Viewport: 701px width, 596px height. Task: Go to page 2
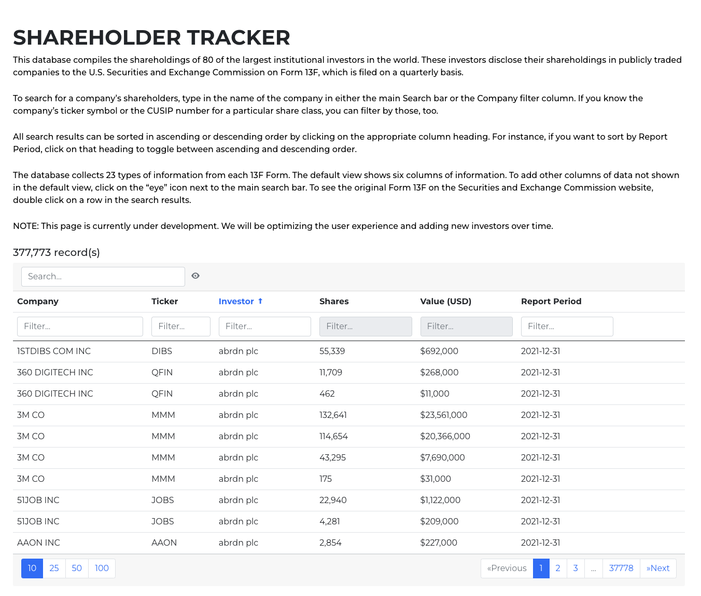point(558,568)
